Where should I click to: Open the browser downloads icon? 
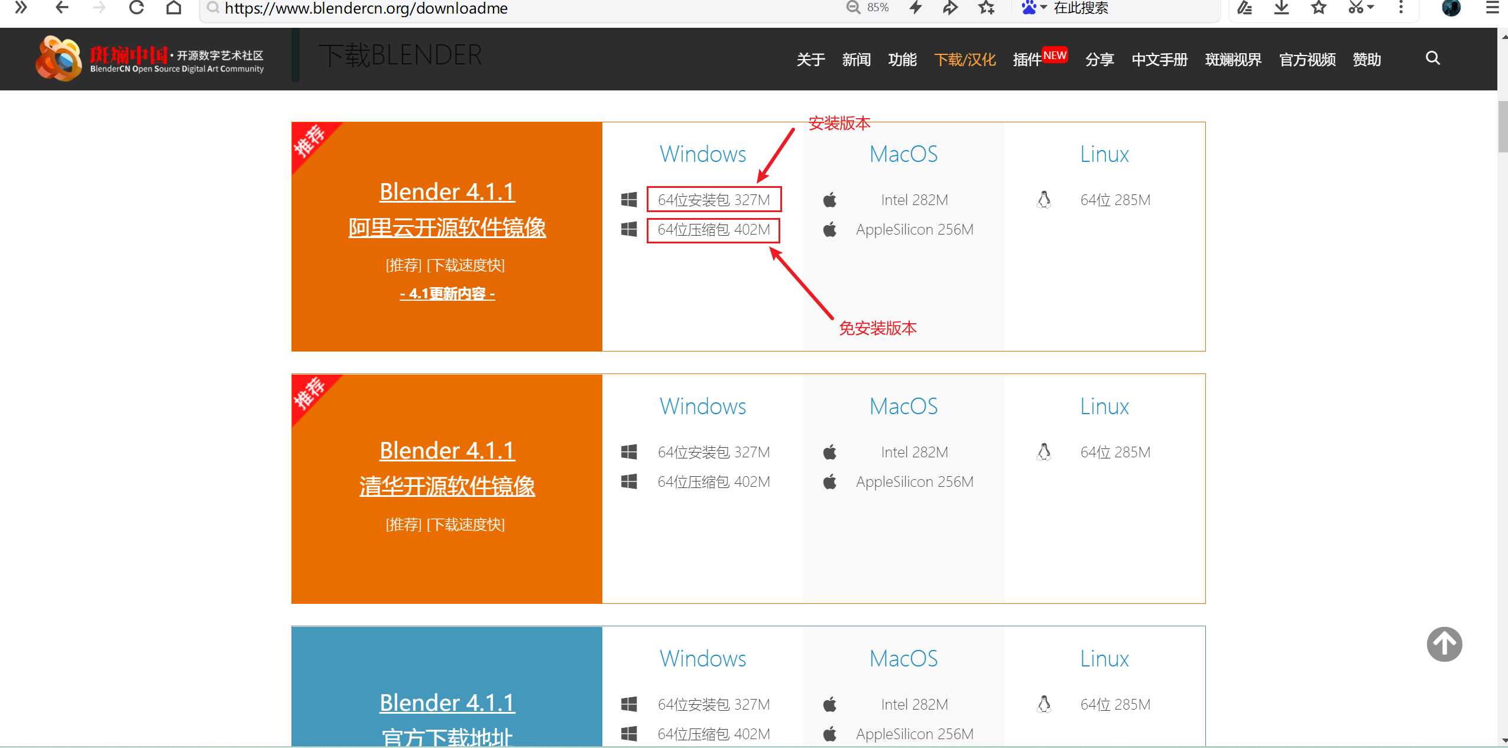[1282, 8]
